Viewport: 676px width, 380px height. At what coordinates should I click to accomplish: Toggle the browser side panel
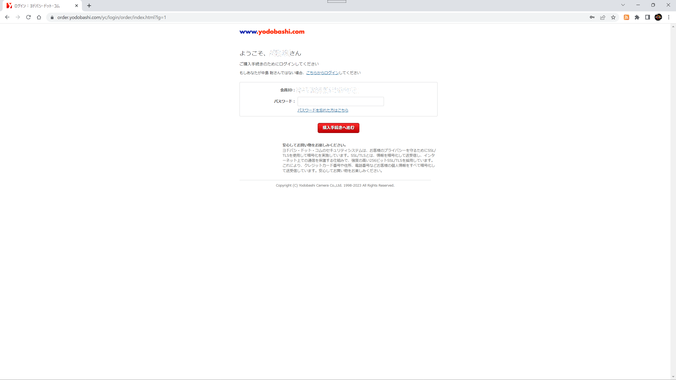coord(647,17)
